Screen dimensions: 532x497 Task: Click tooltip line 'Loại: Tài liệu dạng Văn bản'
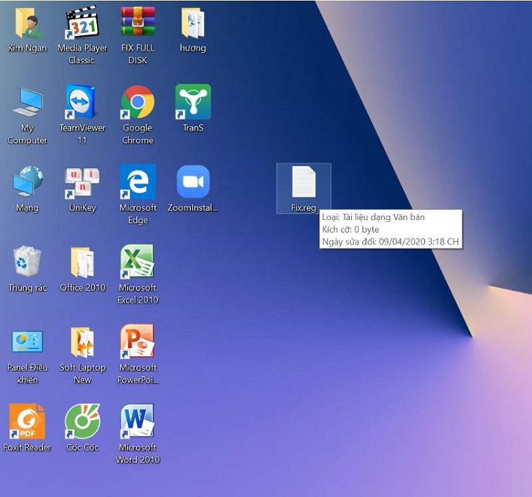(x=373, y=217)
